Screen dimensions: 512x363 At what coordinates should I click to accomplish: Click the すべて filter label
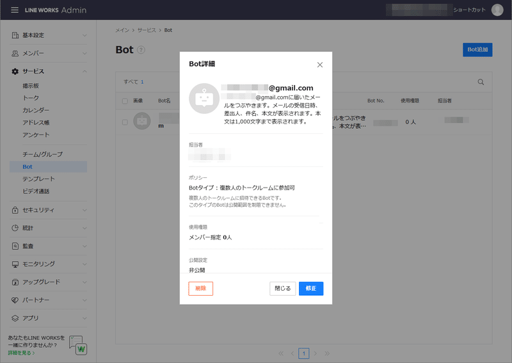point(131,82)
